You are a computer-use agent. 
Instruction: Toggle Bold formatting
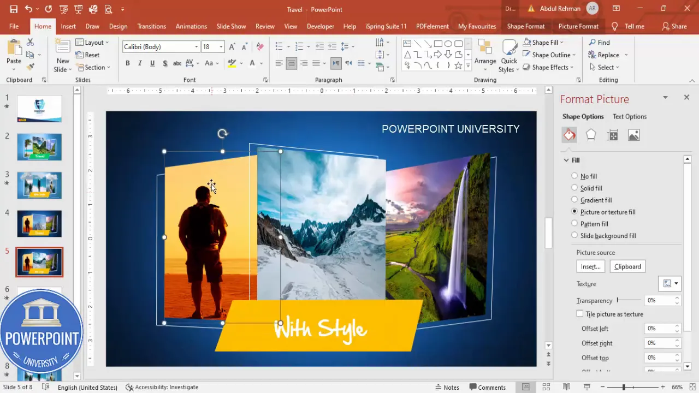[x=128, y=63]
